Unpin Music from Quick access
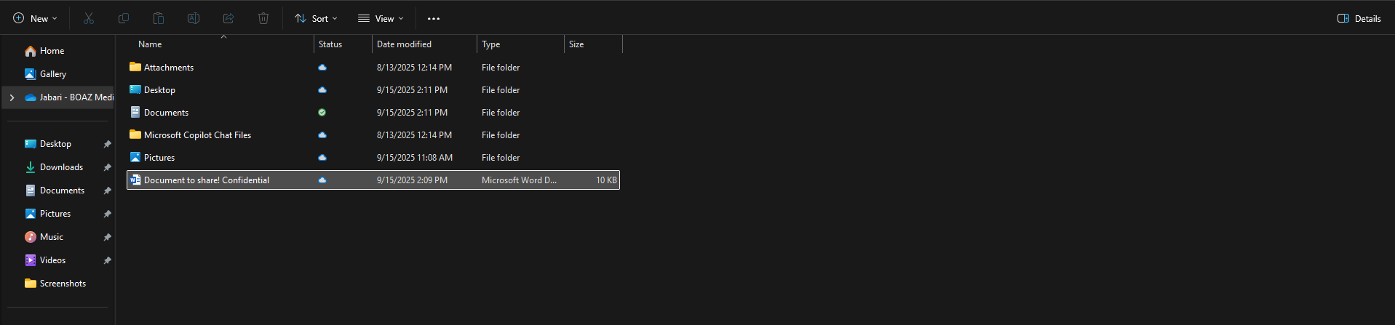1395x325 pixels. coord(107,237)
